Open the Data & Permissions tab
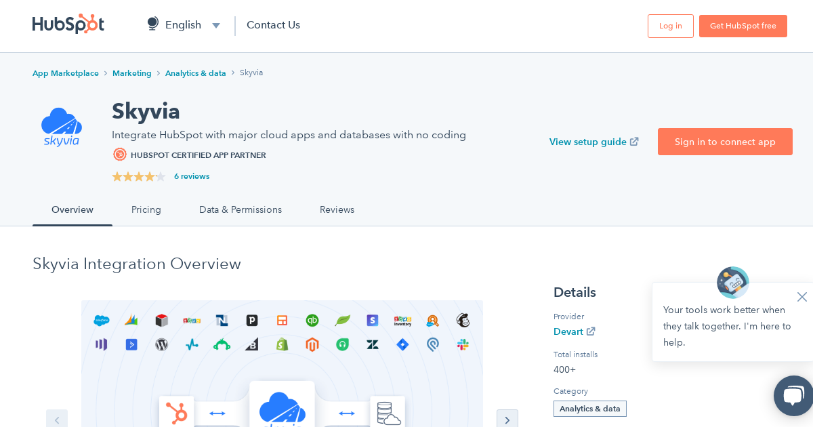Screen dimensions: 813x427 241,209
